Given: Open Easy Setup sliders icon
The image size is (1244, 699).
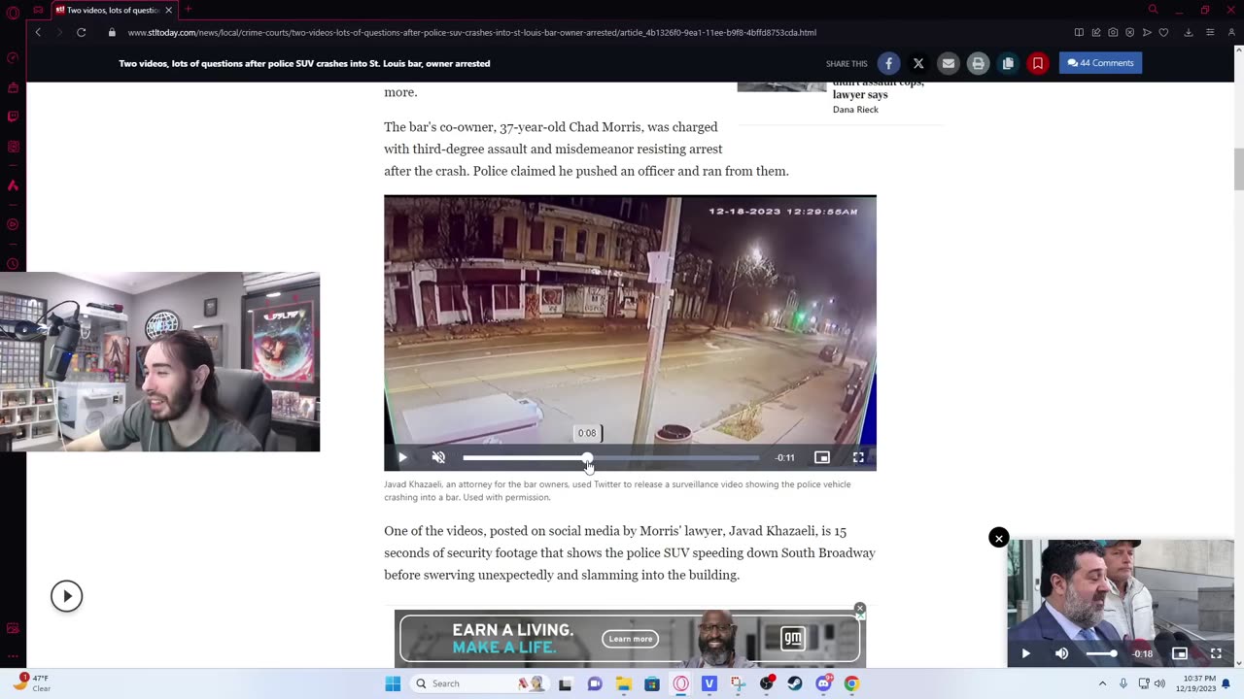Looking at the screenshot, I should click(1210, 32).
